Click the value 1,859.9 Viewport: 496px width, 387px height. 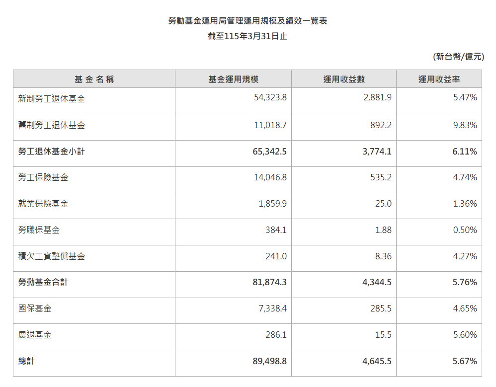click(273, 204)
